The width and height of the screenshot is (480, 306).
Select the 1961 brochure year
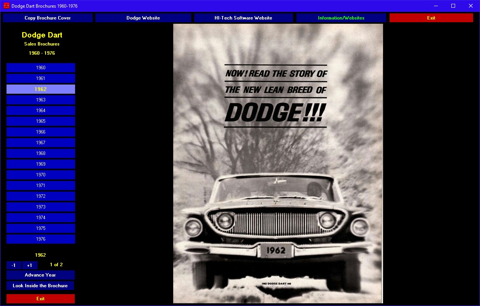pyautogui.click(x=41, y=78)
